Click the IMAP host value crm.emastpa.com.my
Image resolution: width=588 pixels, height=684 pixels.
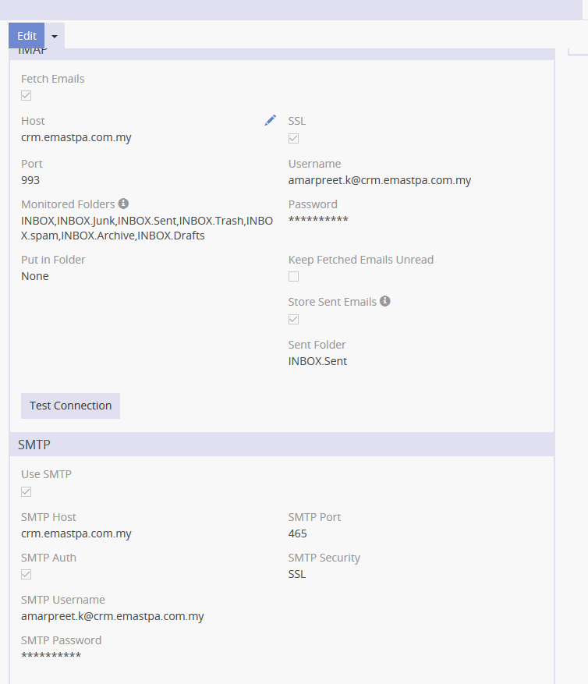pos(76,137)
